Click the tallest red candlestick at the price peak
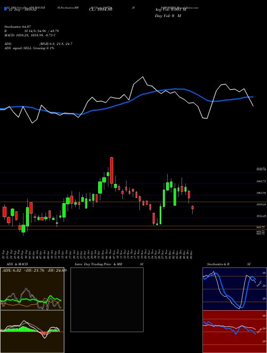 (x=112, y=171)
